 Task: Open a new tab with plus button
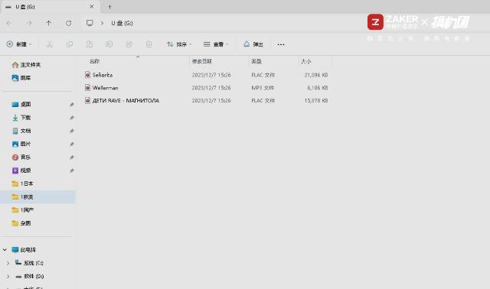pos(109,7)
